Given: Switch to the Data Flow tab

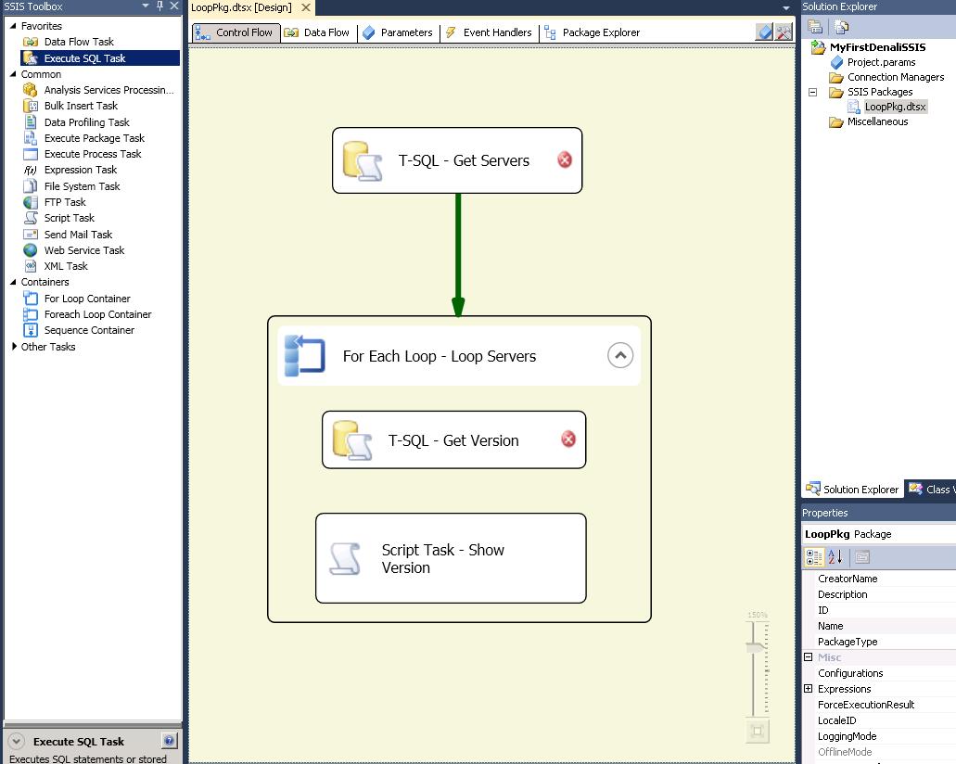Looking at the screenshot, I should tap(318, 32).
